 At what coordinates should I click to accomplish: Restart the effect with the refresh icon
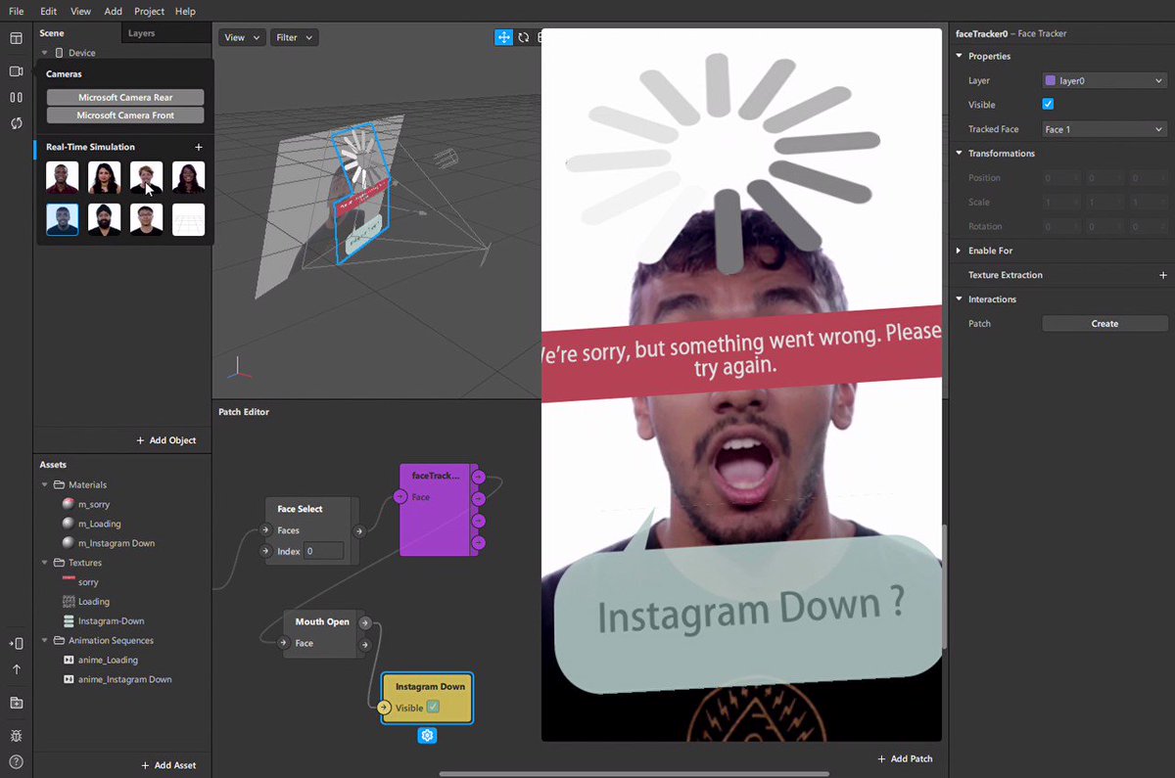point(16,123)
